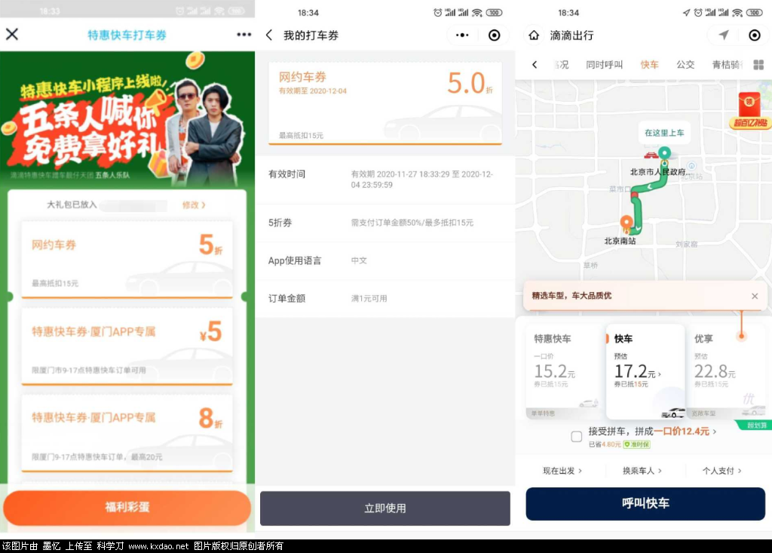
Task: Close the 特惠快车打车券 page with the X icon
Action: [12, 34]
